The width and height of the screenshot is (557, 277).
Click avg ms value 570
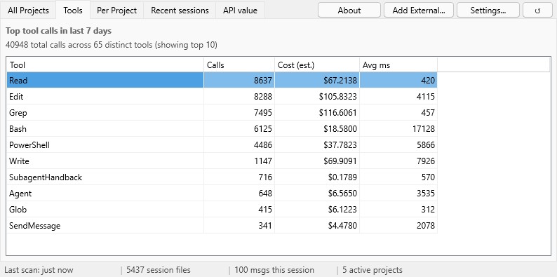click(428, 177)
